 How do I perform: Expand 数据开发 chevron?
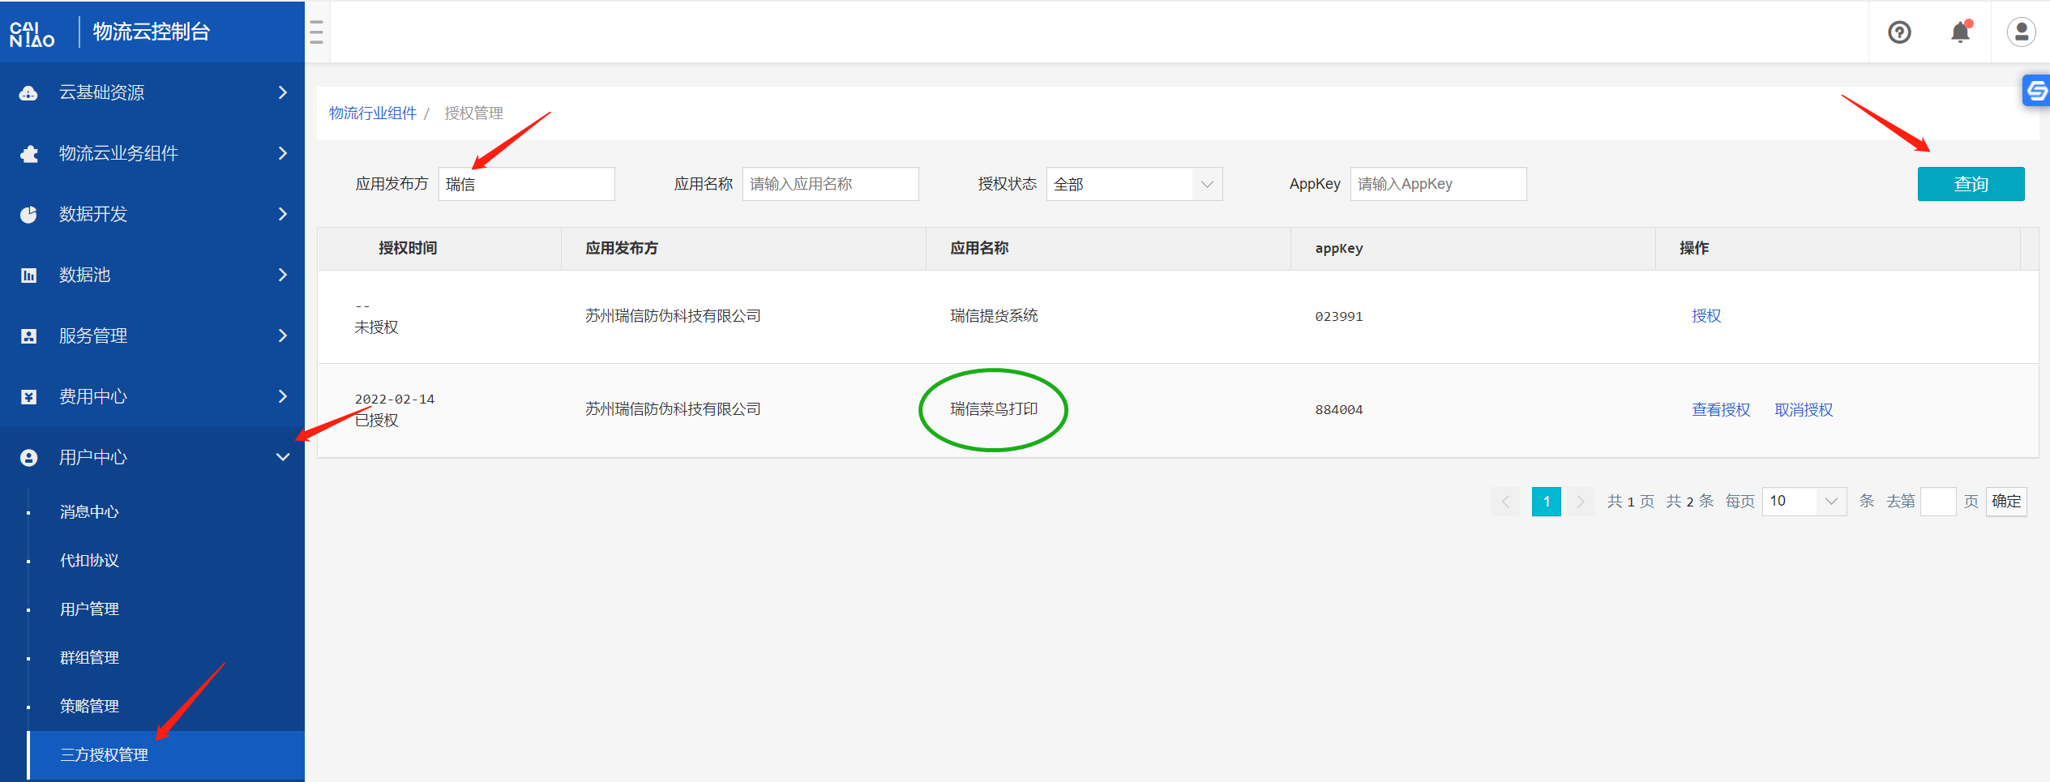[x=282, y=214]
